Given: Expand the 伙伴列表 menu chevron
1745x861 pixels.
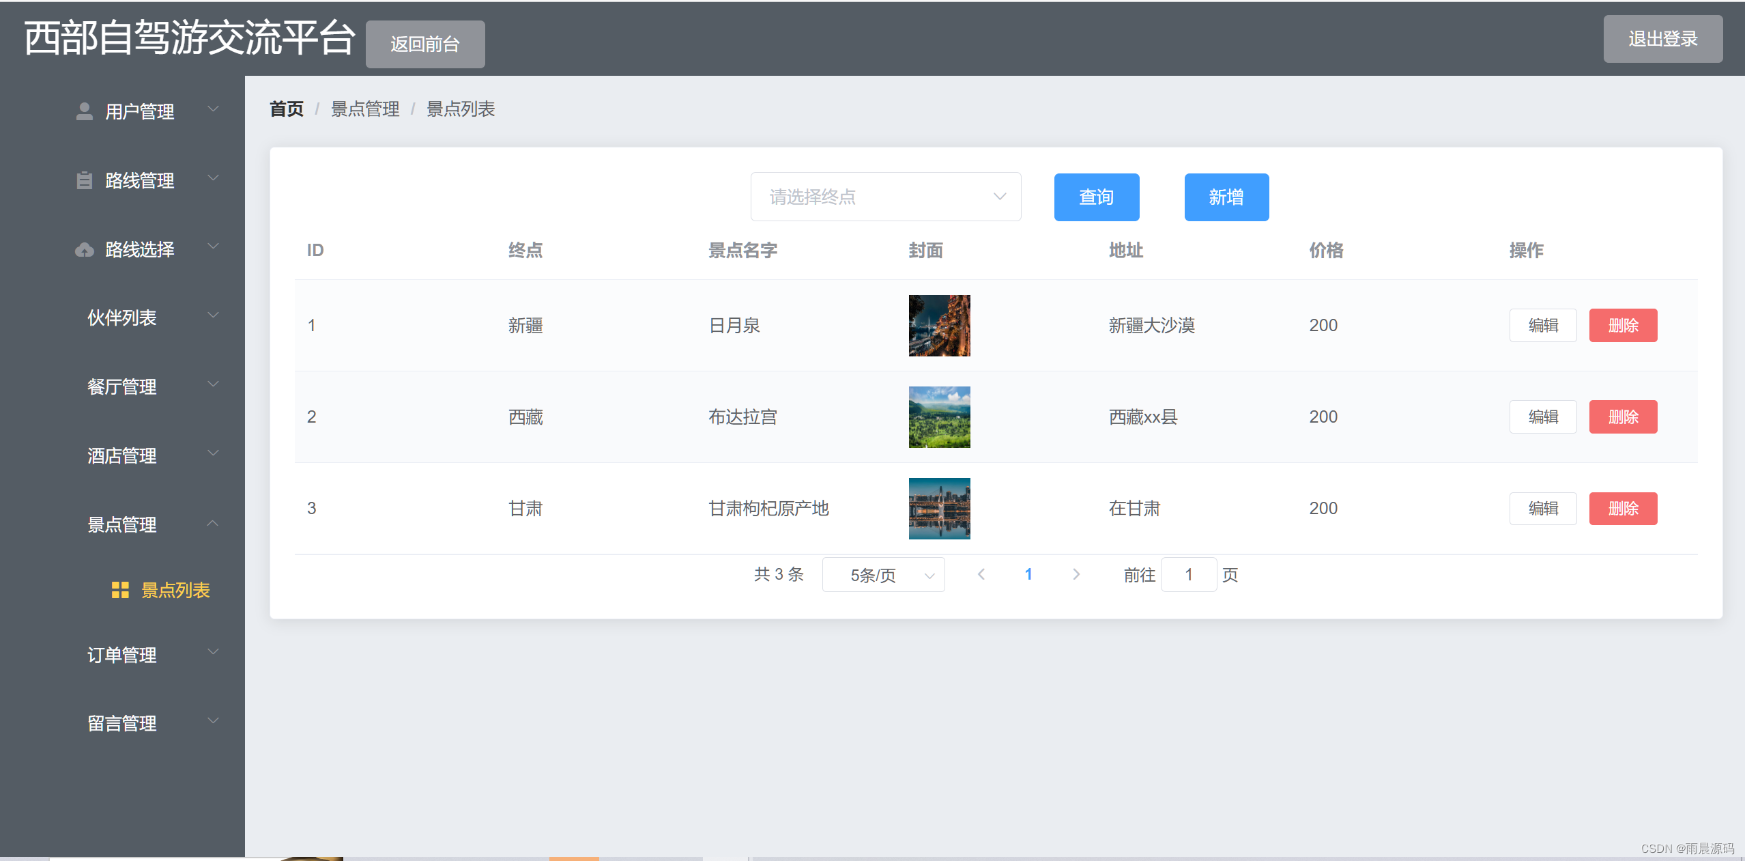Looking at the screenshot, I should (x=213, y=315).
